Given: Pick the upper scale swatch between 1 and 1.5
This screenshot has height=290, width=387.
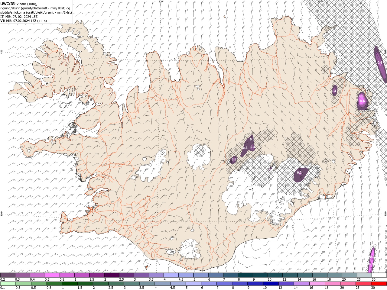Looking at the screenshot, I should pyautogui.click(x=82, y=275).
